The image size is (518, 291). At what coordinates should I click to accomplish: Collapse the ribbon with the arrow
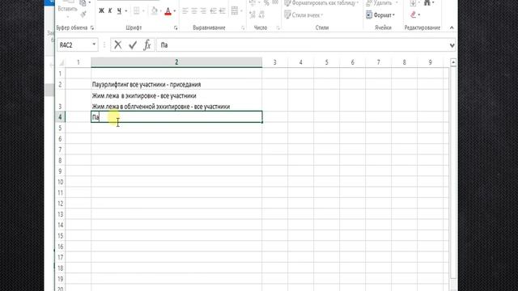pos(452,27)
